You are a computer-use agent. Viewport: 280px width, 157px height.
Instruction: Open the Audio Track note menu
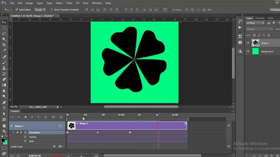pyautogui.click(x=60, y=147)
